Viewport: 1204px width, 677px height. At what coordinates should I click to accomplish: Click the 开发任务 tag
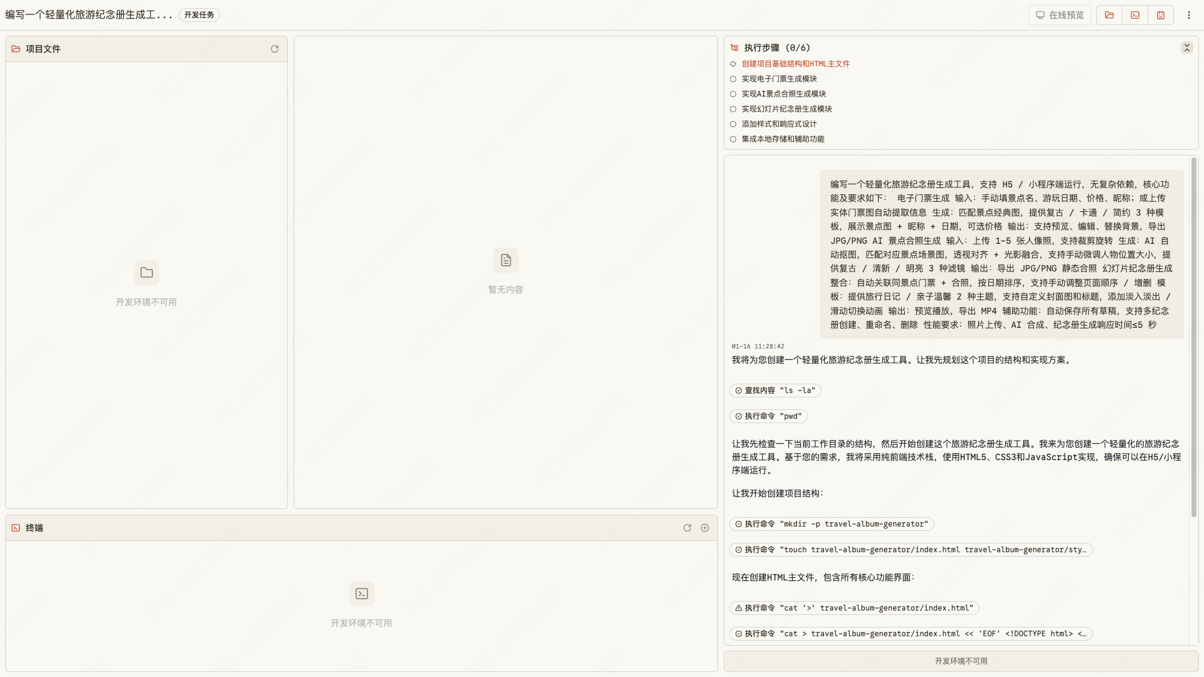pos(199,15)
